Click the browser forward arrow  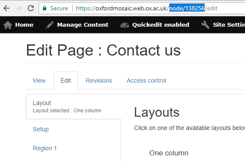click(19, 8)
